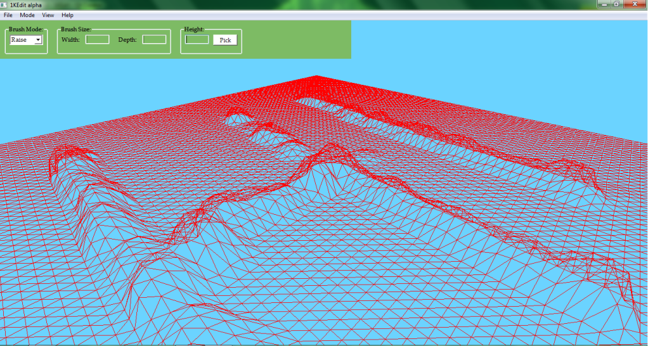Viewport: 648px width, 346px height.
Task: Open the Help menu
Action: tap(67, 15)
